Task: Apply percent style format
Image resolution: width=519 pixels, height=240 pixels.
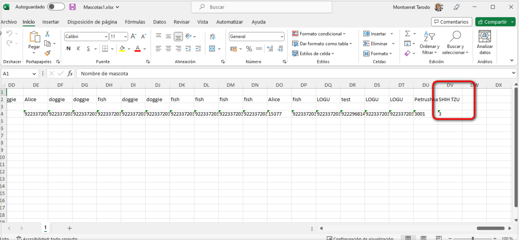Action: click(249, 49)
